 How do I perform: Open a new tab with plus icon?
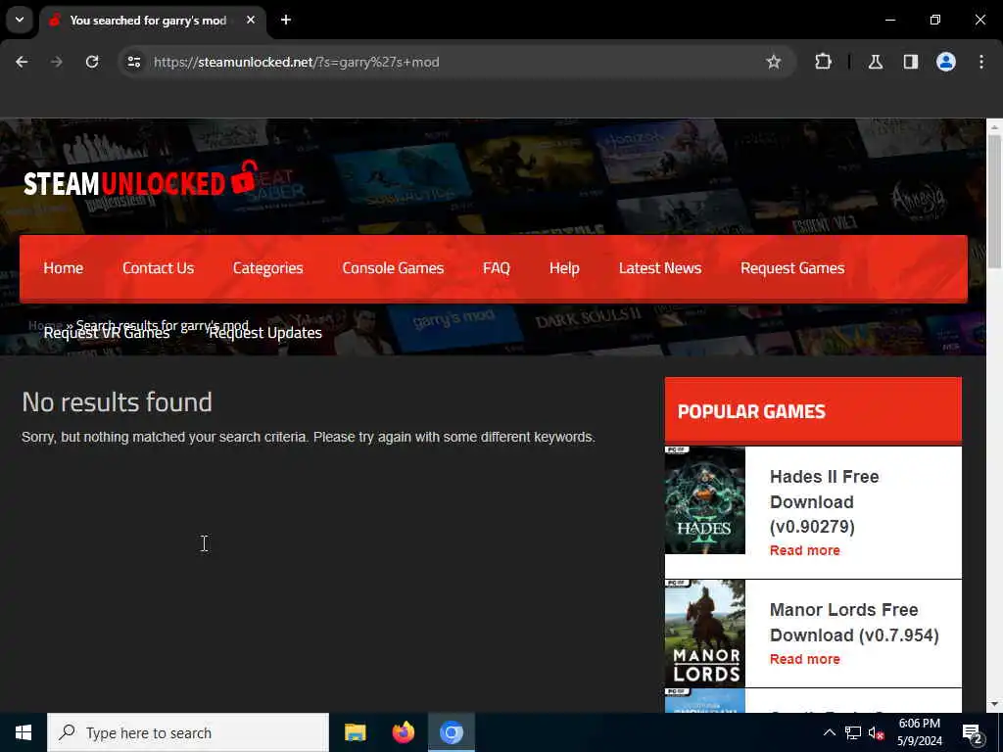[x=286, y=20]
